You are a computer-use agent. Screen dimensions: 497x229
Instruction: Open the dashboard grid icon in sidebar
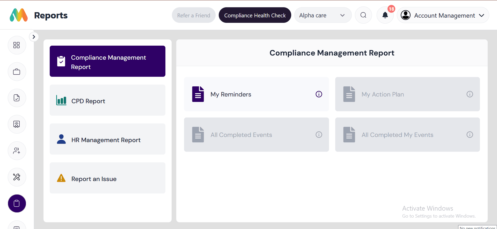click(x=17, y=45)
